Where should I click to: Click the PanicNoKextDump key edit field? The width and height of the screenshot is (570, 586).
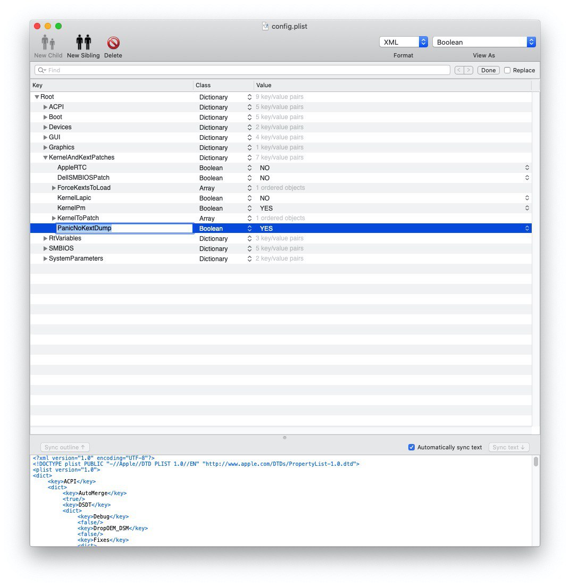[x=124, y=228]
